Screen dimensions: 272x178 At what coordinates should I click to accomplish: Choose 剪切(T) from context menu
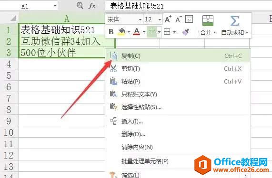178,69
